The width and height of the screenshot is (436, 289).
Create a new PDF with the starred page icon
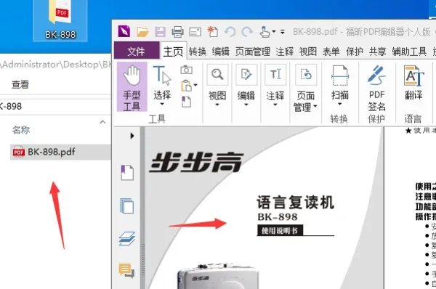click(x=212, y=32)
